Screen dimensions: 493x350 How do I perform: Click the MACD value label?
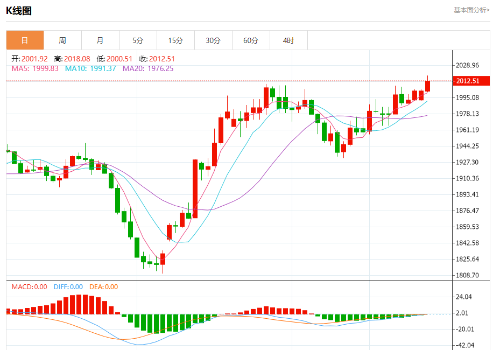tap(30, 287)
